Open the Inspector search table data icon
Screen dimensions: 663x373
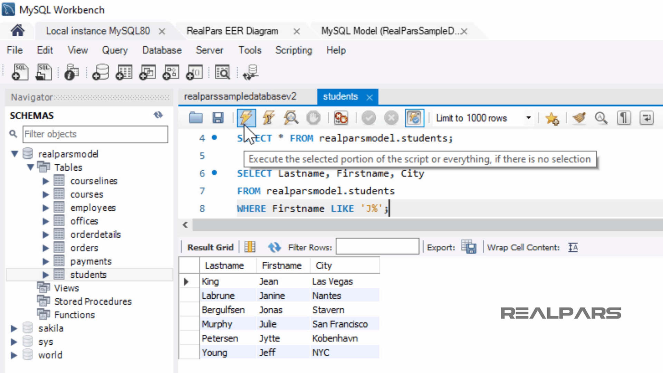point(222,73)
